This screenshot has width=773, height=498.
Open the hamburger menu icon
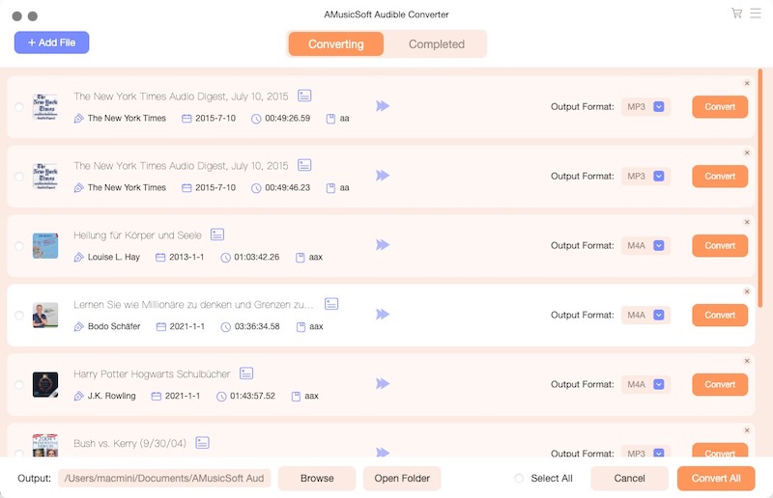point(756,14)
